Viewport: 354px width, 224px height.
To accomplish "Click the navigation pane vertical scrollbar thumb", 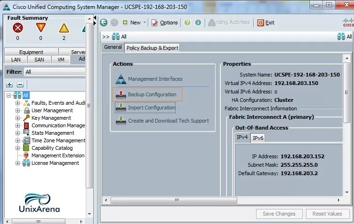I will (x=89, y=106).
